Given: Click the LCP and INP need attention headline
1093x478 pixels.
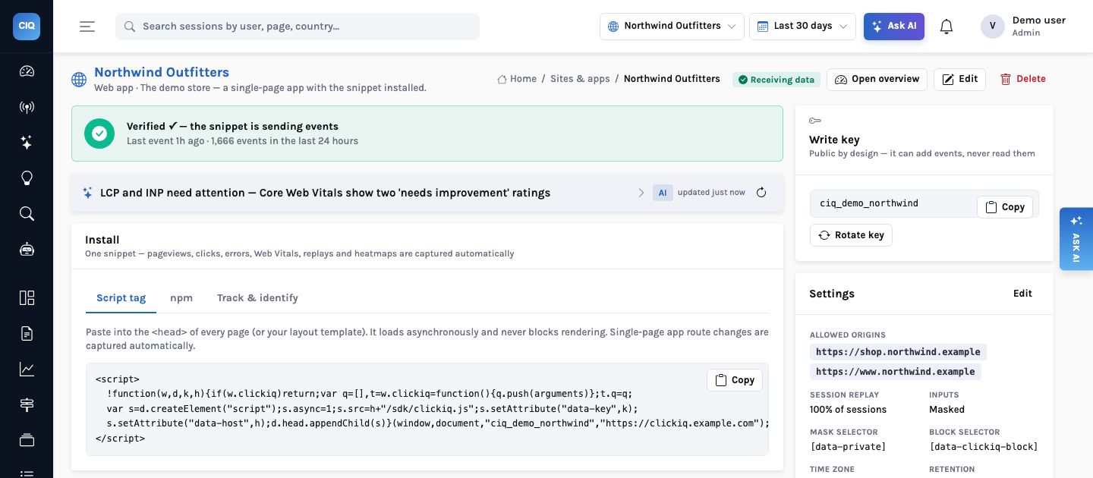Looking at the screenshot, I should 325,193.
